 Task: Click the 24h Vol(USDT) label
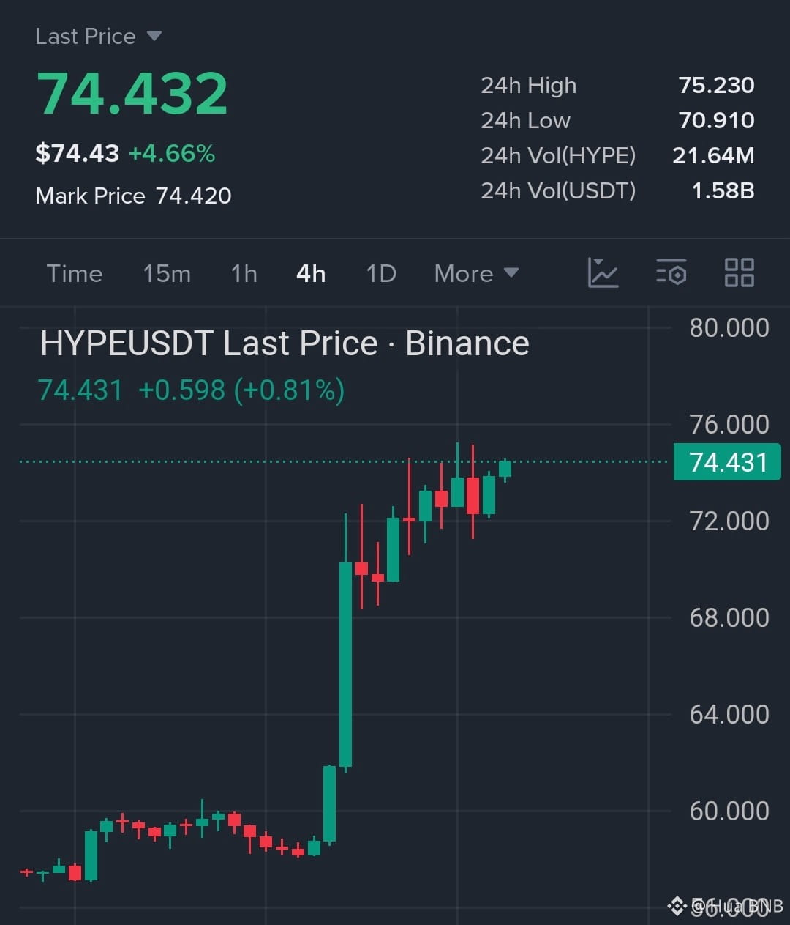coord(558,190)
